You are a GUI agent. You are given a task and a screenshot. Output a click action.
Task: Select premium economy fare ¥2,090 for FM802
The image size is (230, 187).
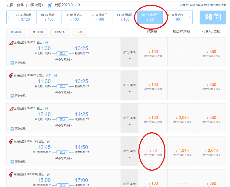coord(182,118)
